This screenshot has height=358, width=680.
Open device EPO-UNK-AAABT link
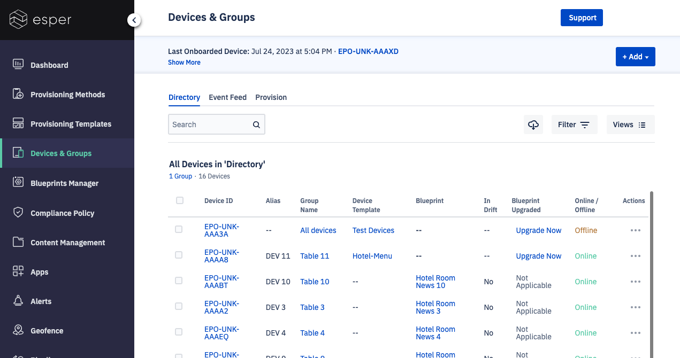[x=221, y=282]
